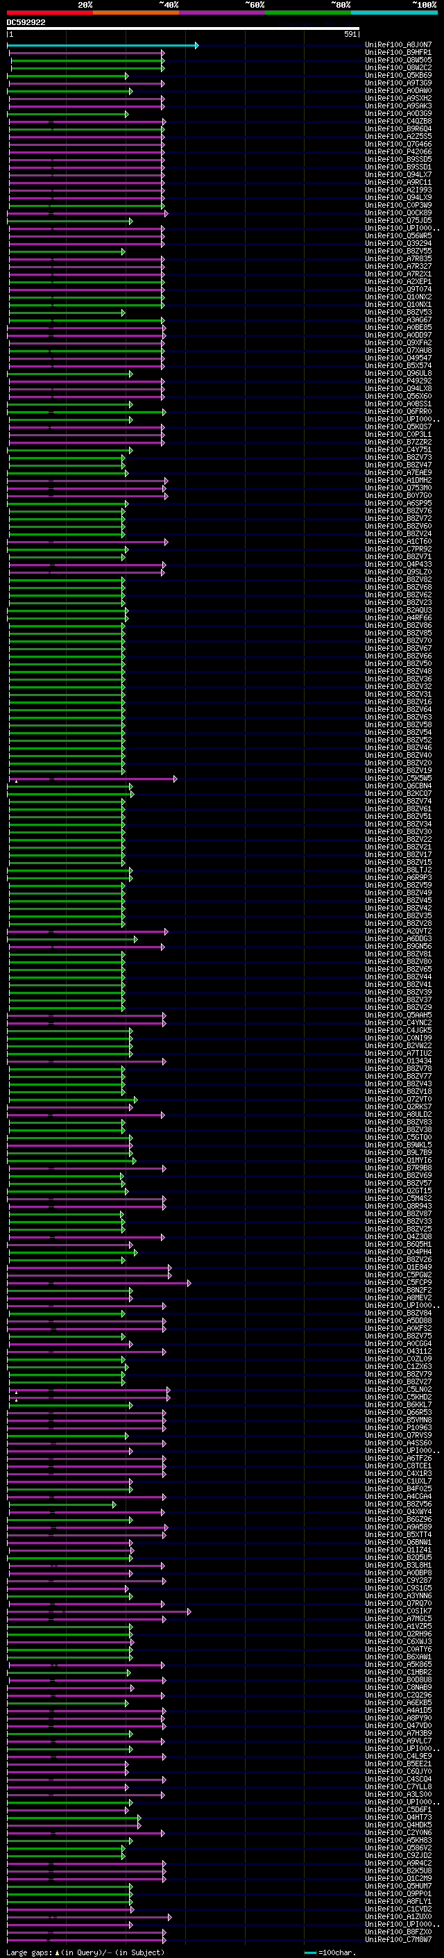Screen dimensions: 444x1958
Task: Click the purple ~60% identity legend segment
Action: tap(223, 13)
